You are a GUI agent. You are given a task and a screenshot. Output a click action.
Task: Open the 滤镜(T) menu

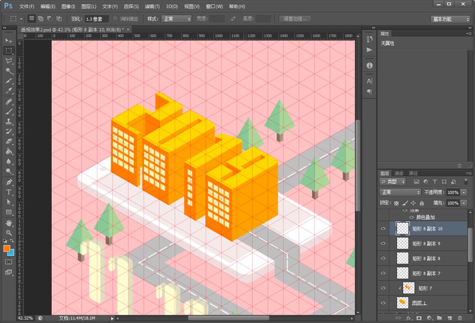152,6
